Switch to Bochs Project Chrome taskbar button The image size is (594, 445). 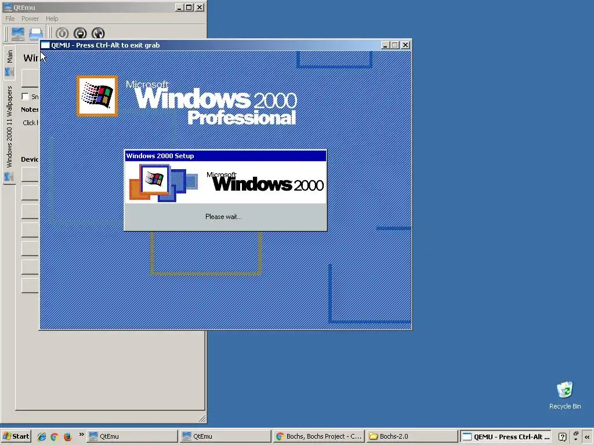[318, 436]
